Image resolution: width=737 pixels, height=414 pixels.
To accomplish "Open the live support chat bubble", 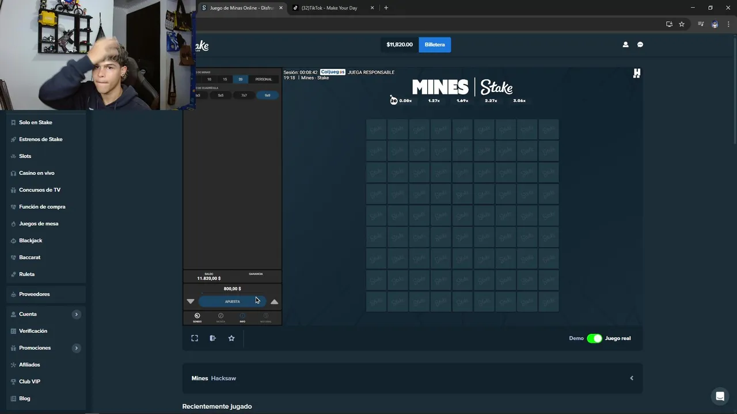I will [x=719, y=396].
